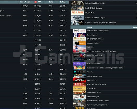The width and height of the screenshot is (137, 109).
Task: Open Batman: Arkham Asylum GOTY thumbnail
Action: point(78,23)
